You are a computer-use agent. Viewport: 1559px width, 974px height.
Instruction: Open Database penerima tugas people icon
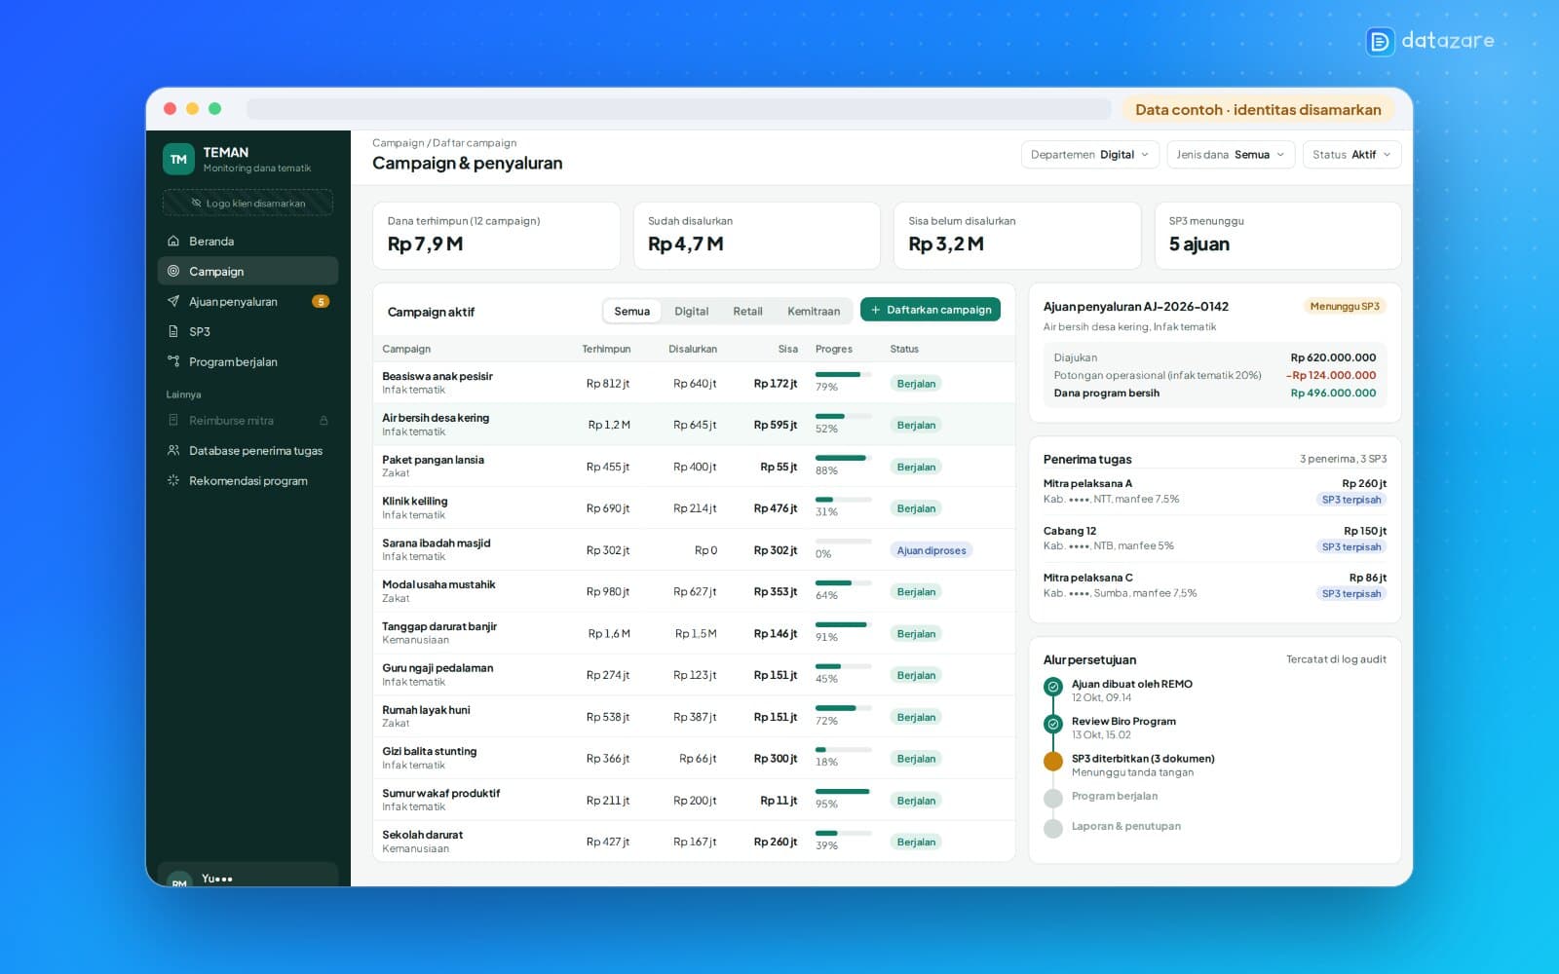pos(173,450)
